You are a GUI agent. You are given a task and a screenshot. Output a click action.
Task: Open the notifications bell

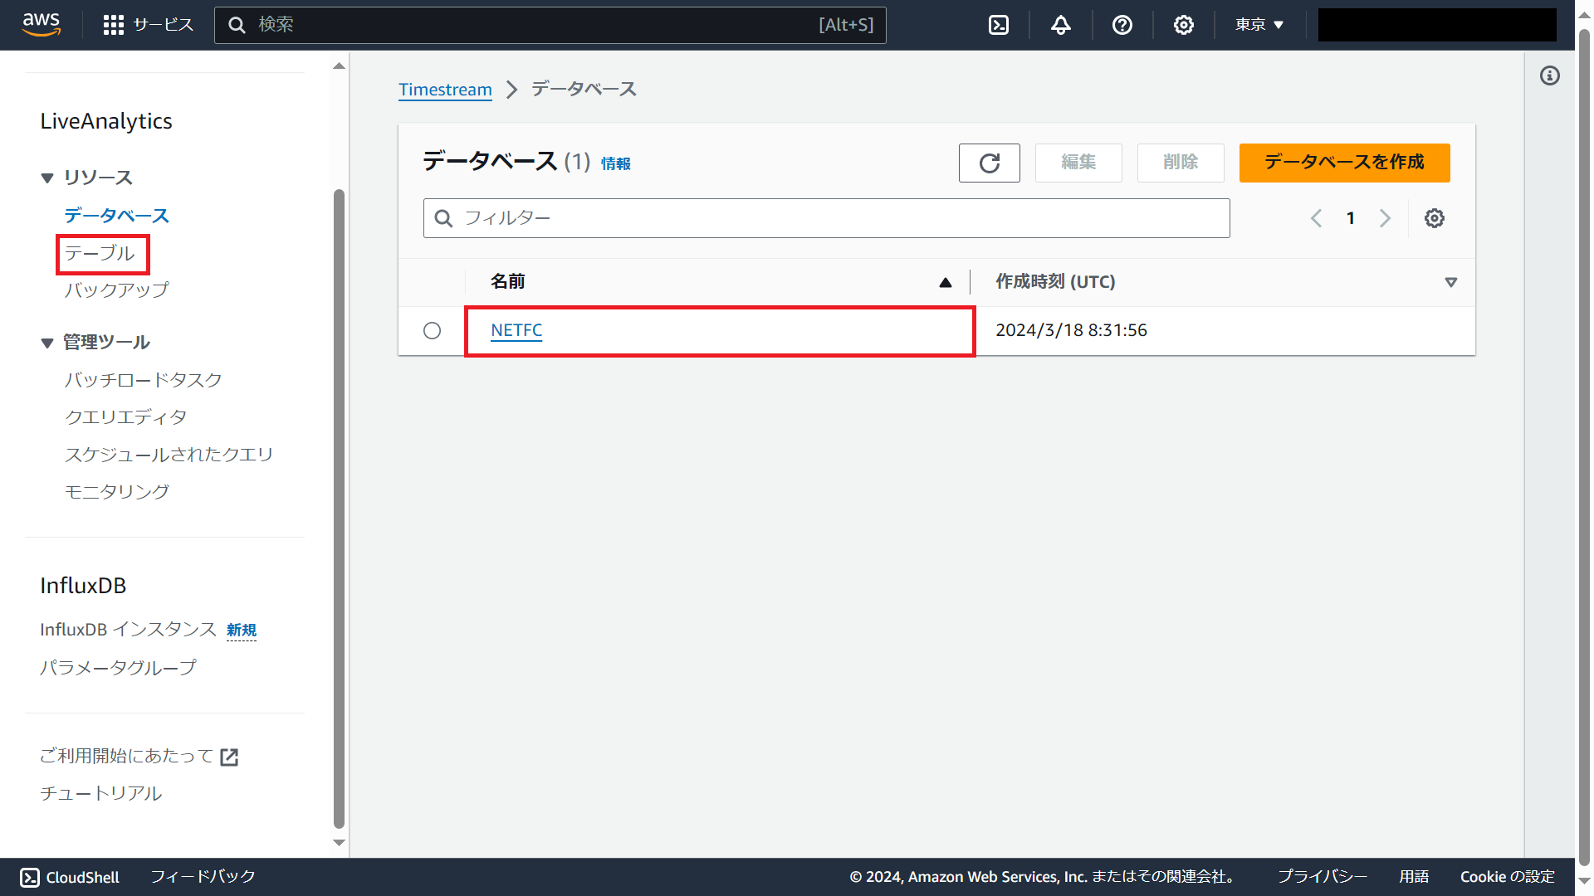coord(1060,25)
